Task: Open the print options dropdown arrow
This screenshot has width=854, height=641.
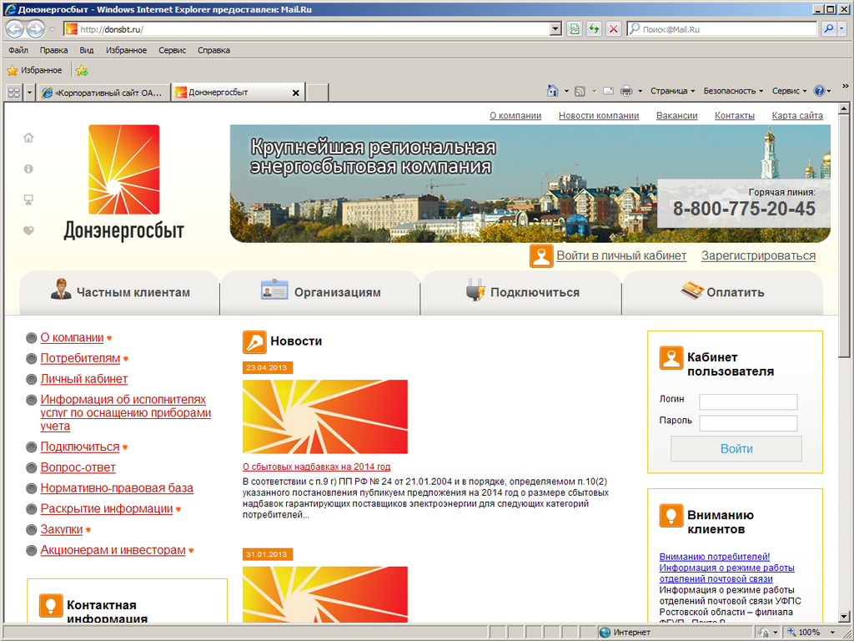Action: pos(640,91)
